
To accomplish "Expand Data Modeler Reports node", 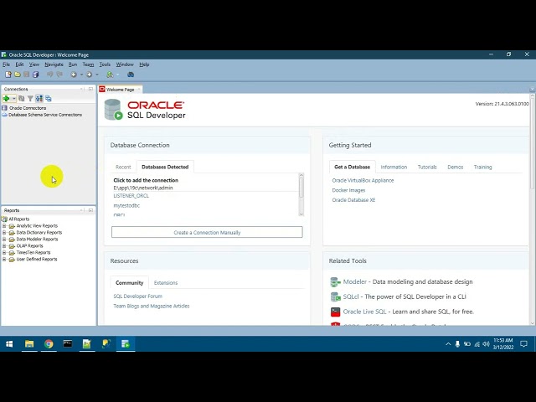I will click(x=4, y=239).
